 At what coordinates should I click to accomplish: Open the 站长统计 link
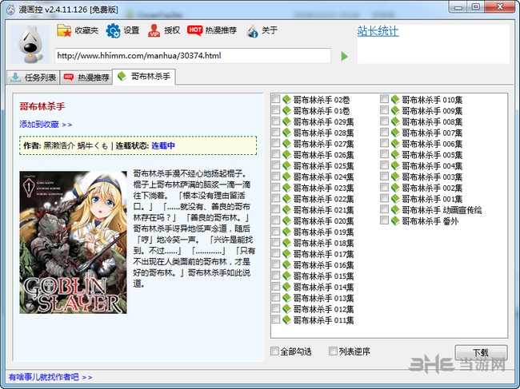pos(378,31)
